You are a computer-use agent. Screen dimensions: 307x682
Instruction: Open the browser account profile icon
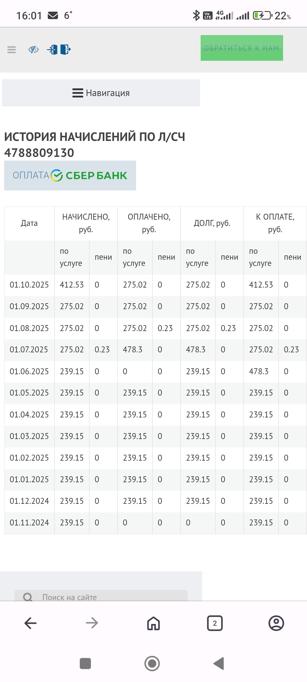coord(276,623)
